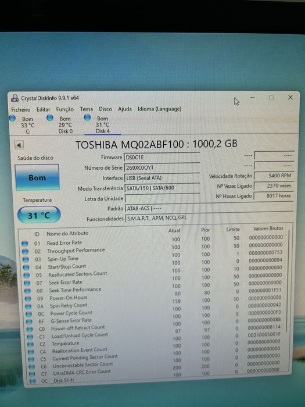This screenshot has width=305, height=407.
Task: Click status orb of Spin Retry Count row
Action: click(x=29, y=306)
